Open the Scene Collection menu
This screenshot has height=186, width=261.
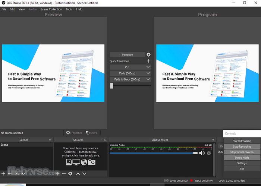click(x=51, y=9)
